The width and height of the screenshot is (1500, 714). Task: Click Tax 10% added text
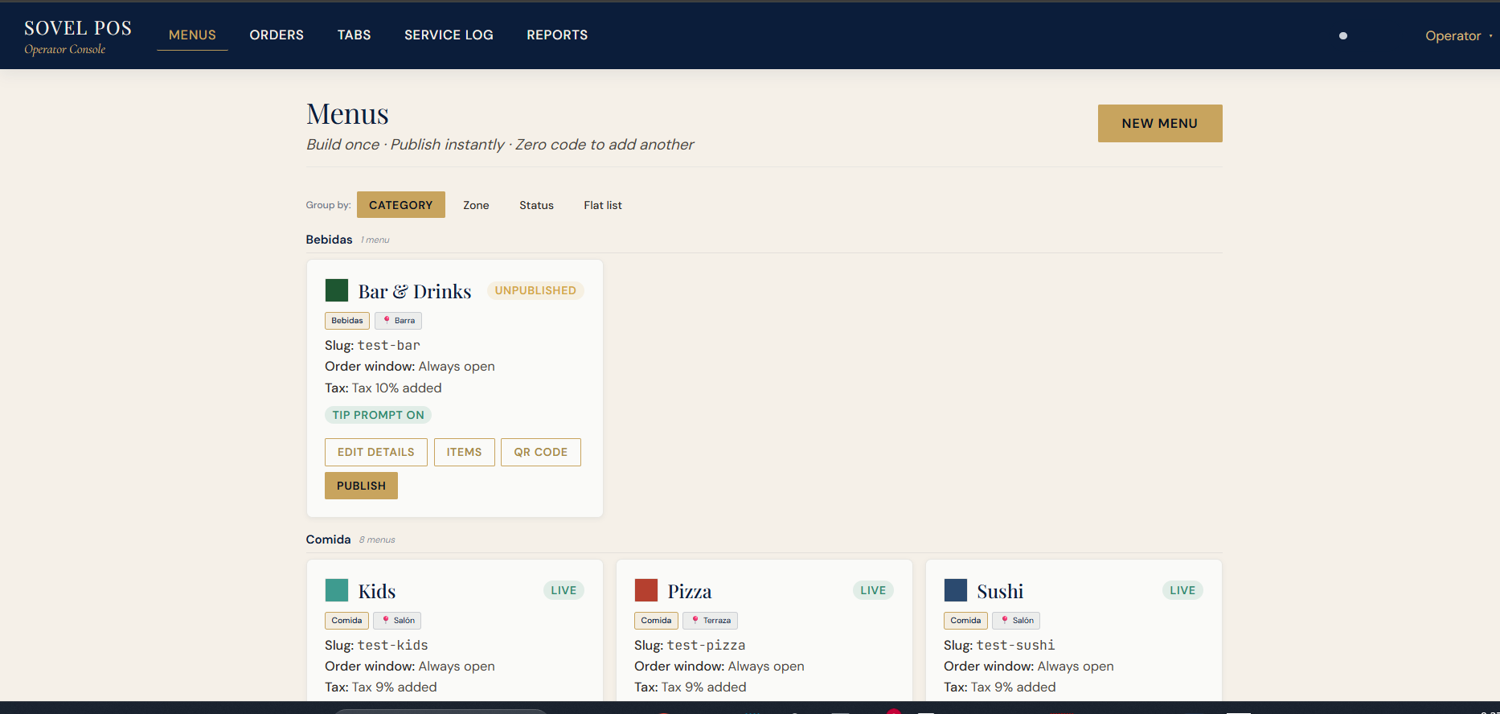click(x=397, y=388)
